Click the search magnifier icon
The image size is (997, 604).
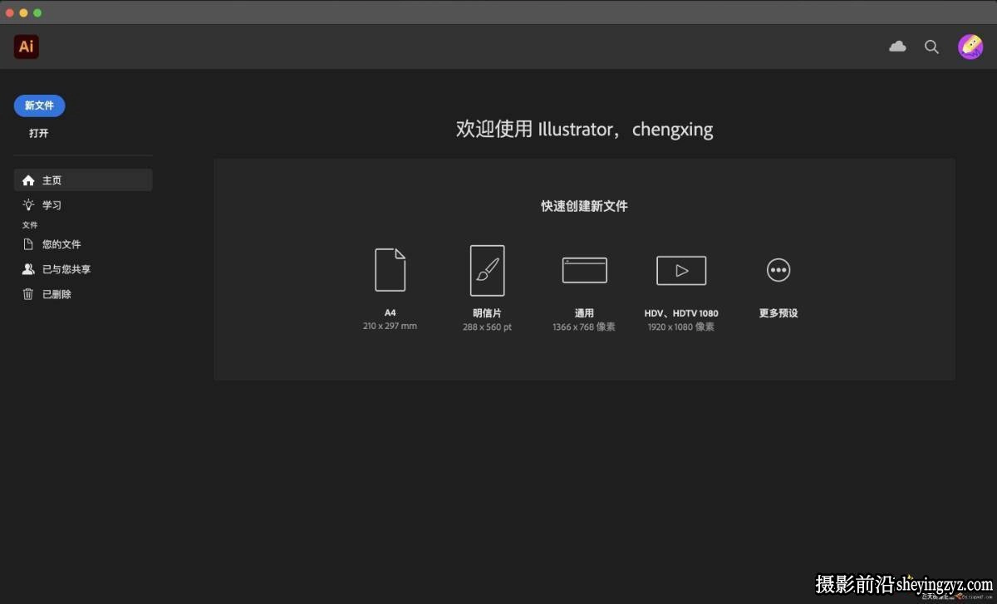(931, 47)
